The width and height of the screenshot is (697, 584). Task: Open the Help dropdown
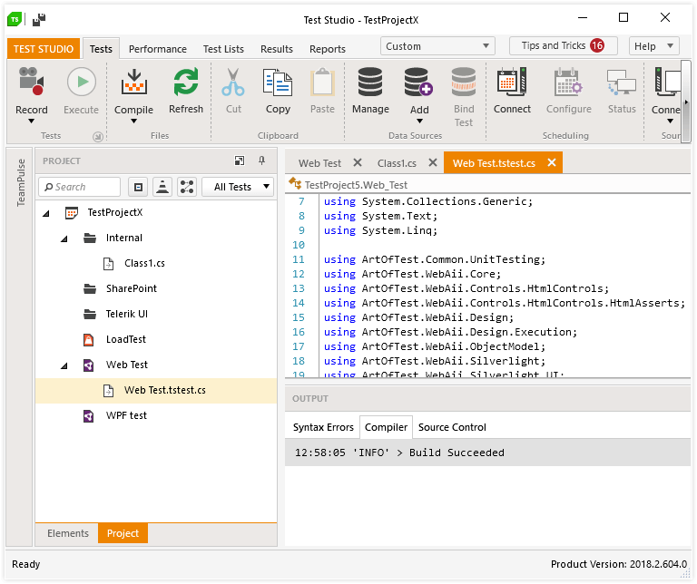653,46
